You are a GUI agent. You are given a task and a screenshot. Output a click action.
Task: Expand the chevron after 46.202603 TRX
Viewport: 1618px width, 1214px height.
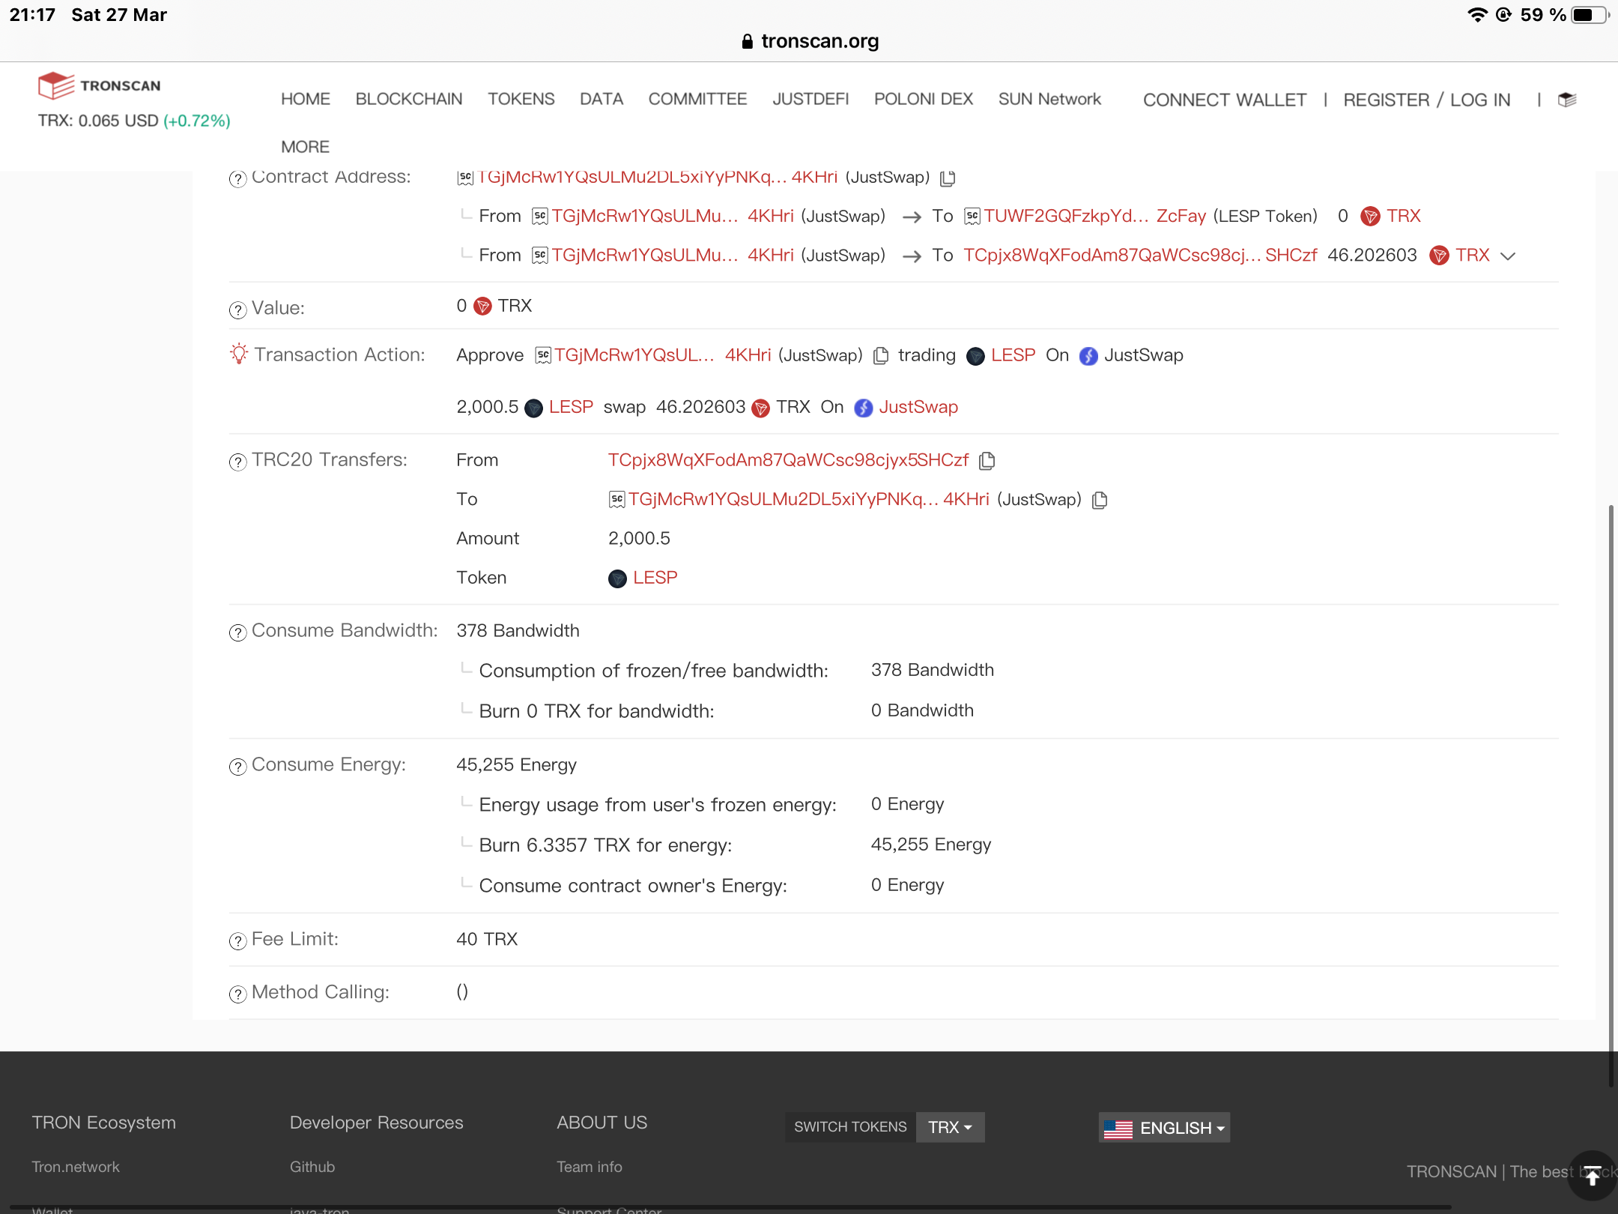click(x=1508, y=256)
